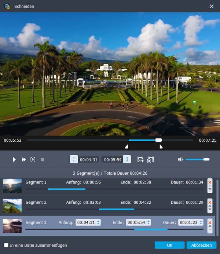Click the Segment 2 blue range bar
Image resolution: width=220 pixels, height=254 pixels.
coord(117,209)
